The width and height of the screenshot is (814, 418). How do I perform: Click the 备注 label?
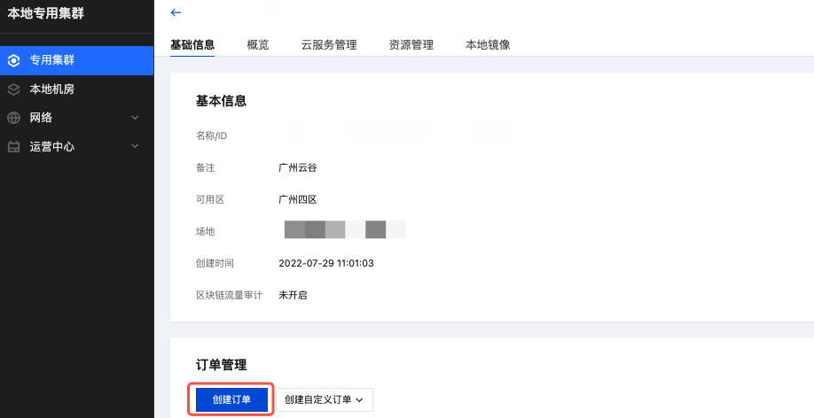tap(205, 168)
